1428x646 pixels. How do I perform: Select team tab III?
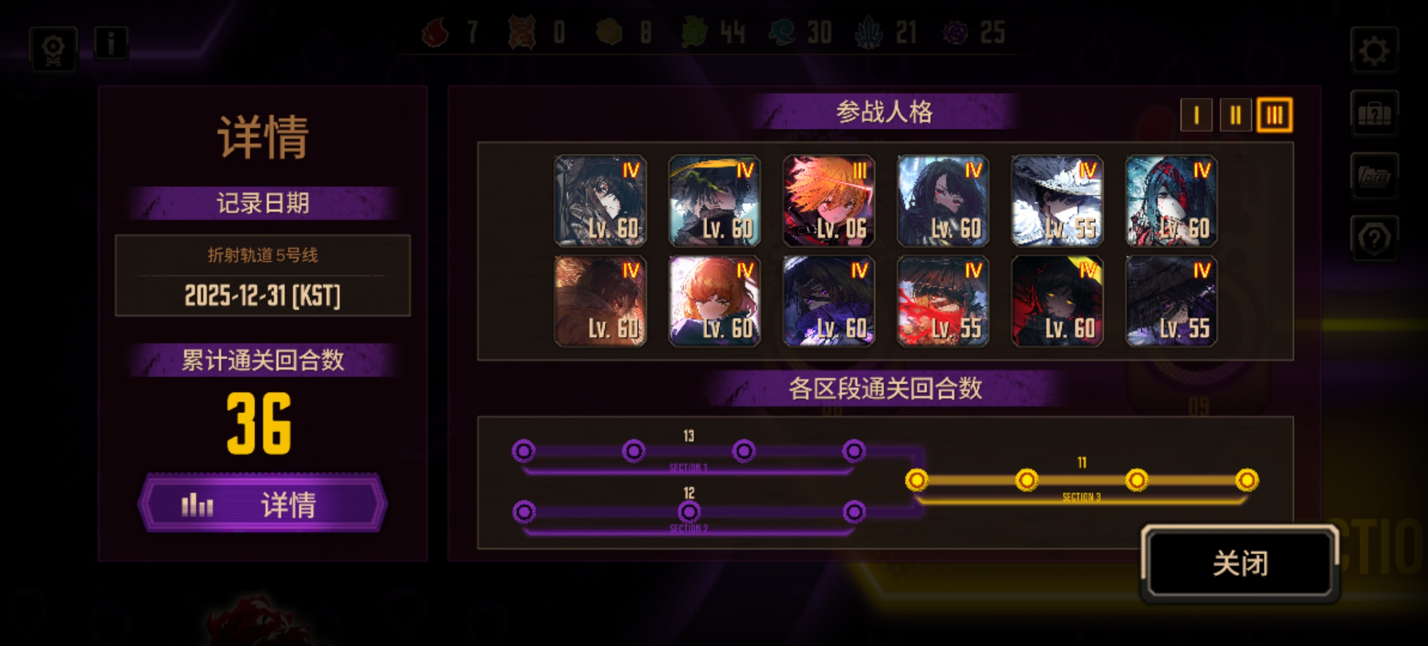[1274, 115]
